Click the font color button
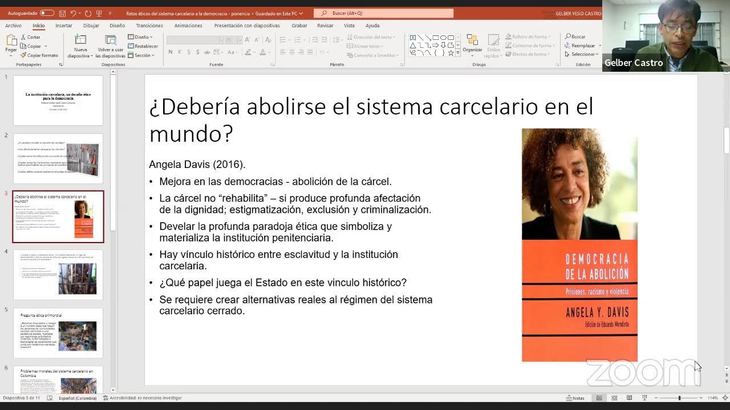This screenshot has width=730, height=410. [262, 52]
